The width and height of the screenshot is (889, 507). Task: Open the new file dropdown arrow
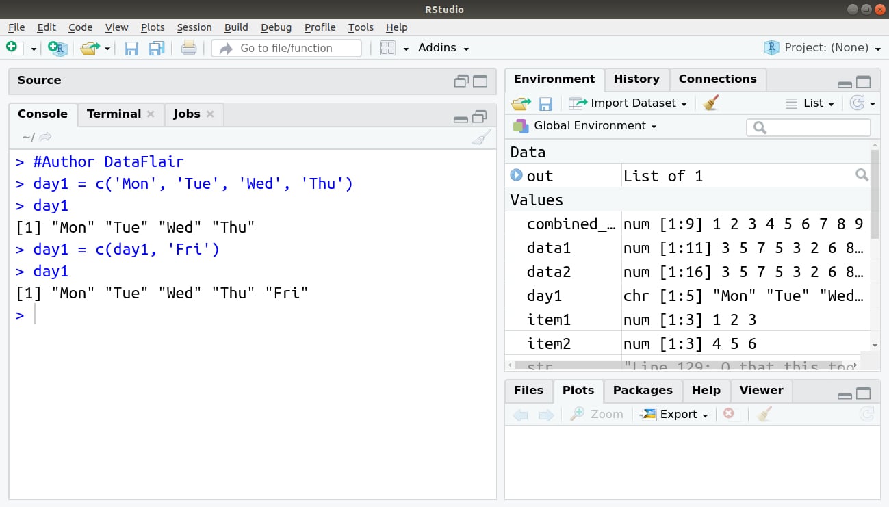pyautogui.click(x=33, y=49)
